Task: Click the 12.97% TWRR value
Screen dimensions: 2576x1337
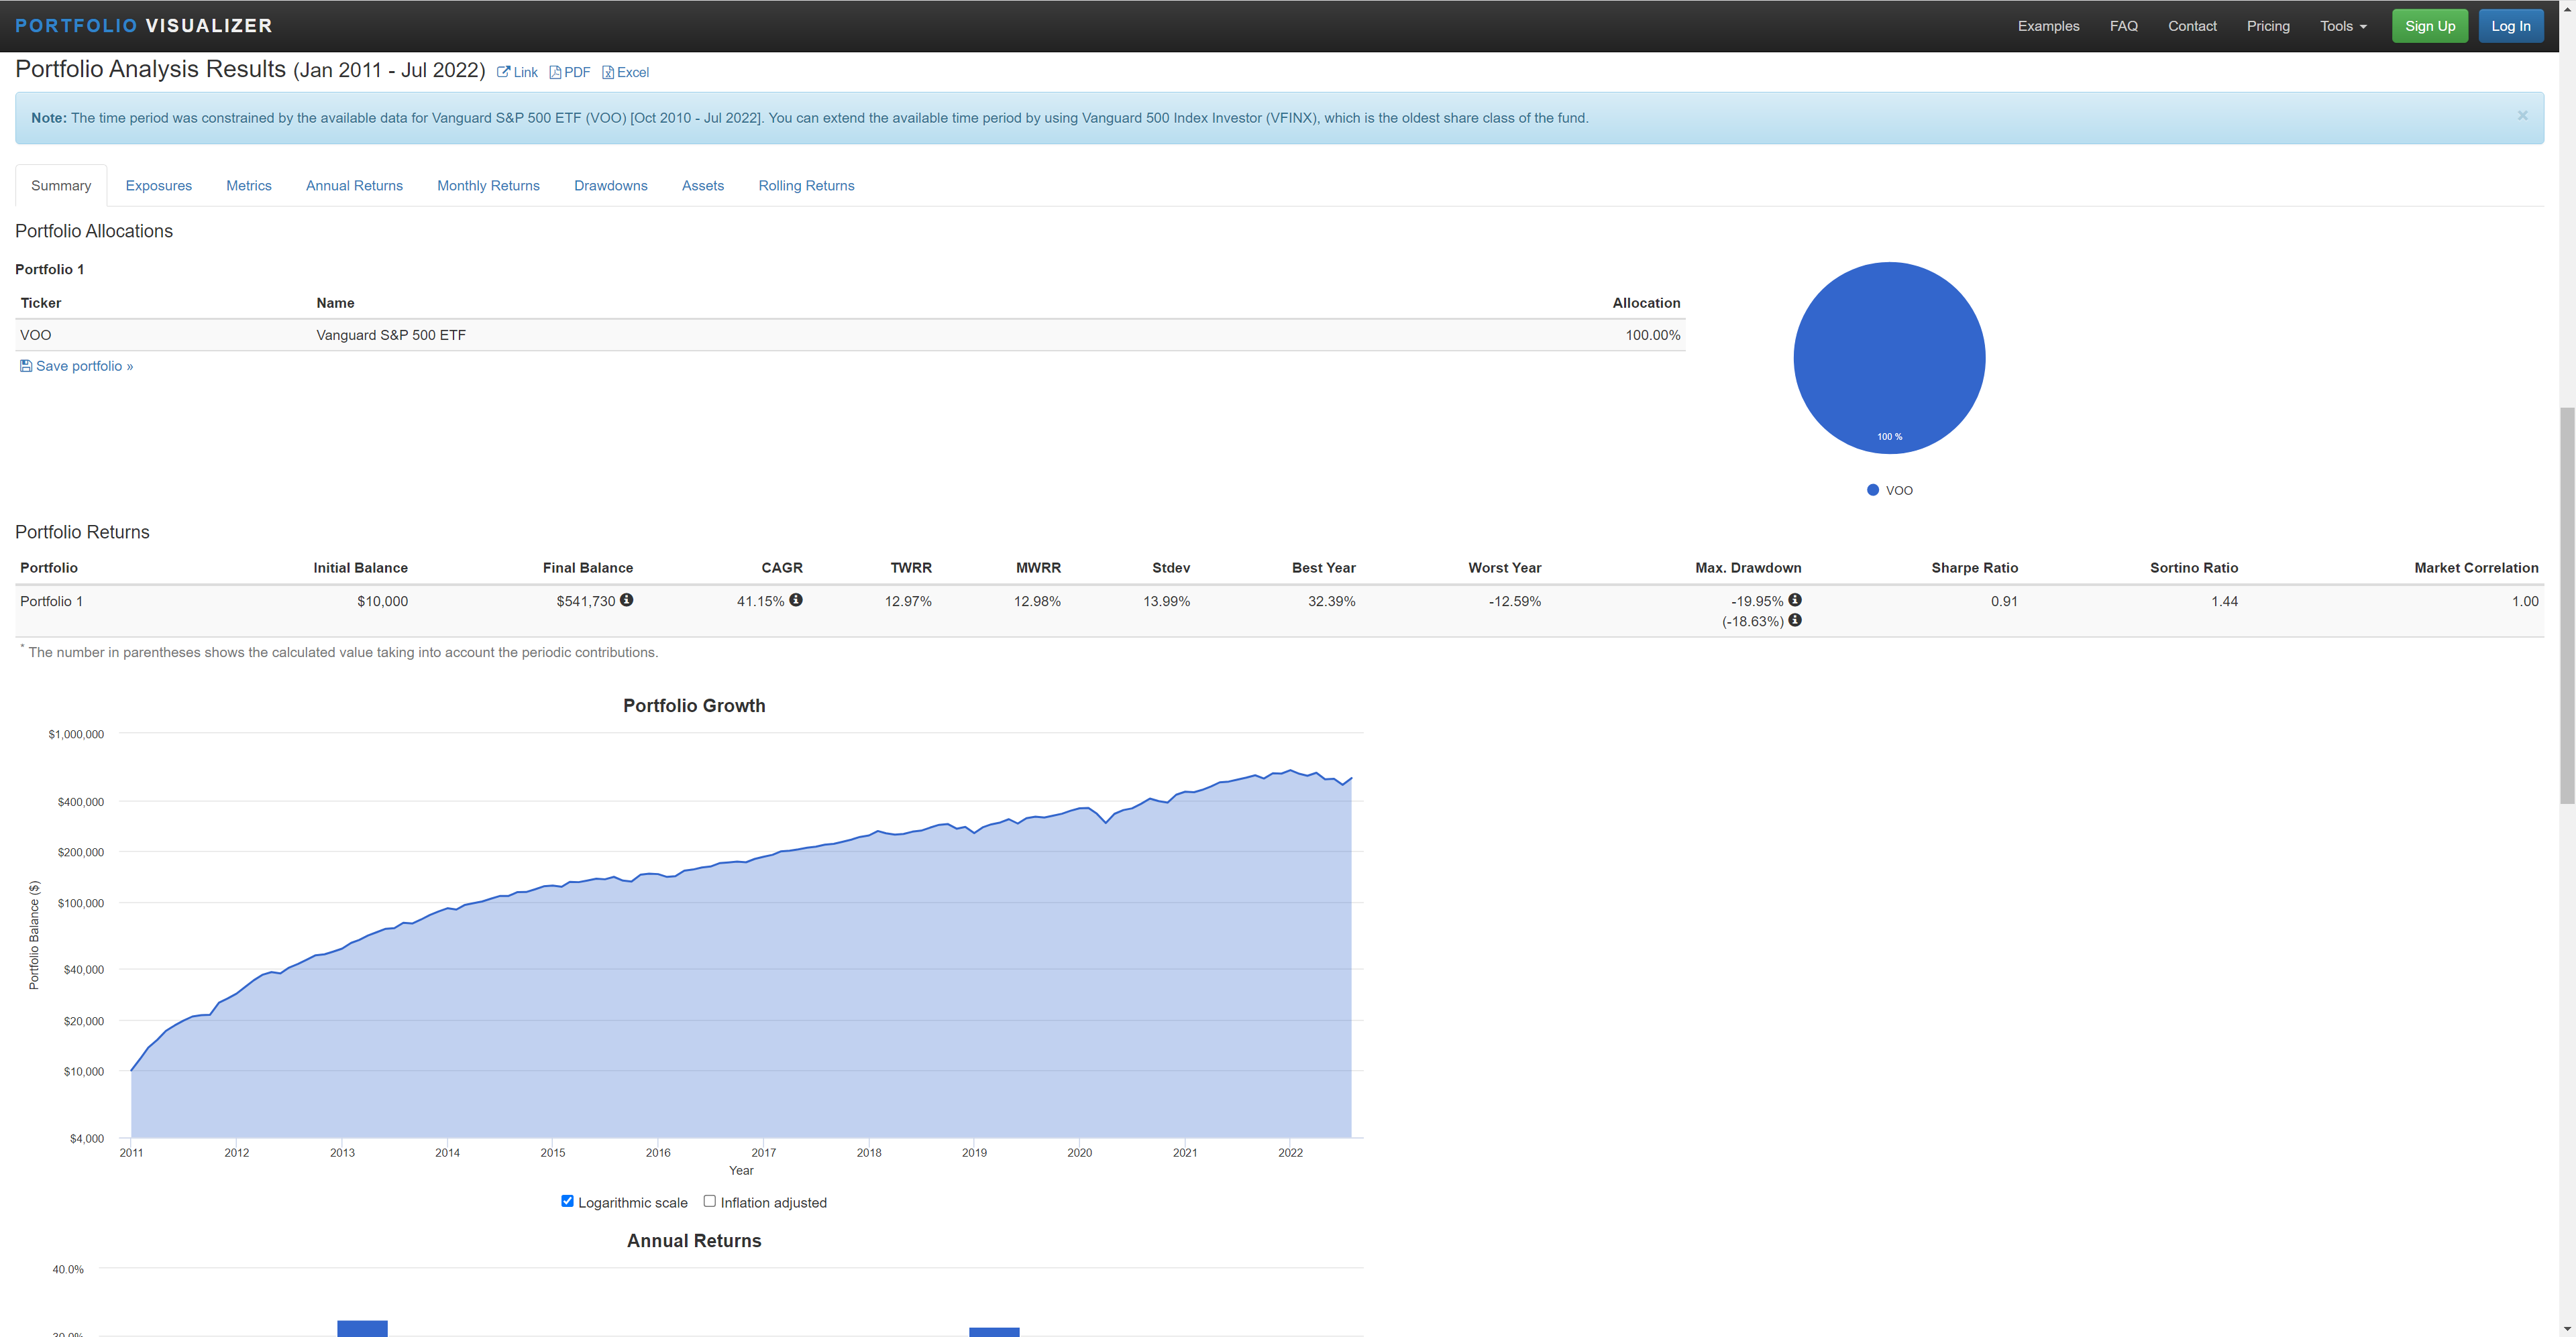Action: pyautogui.click(x=908, y=601)
